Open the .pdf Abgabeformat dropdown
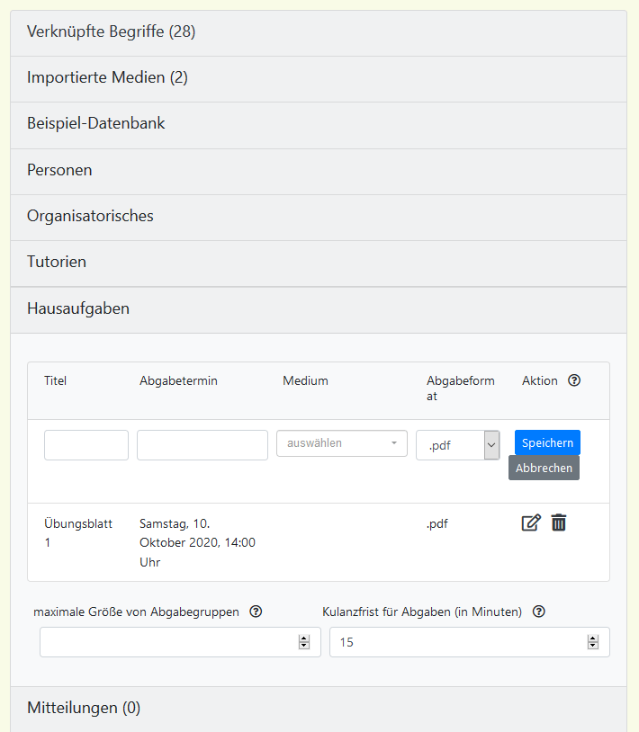639x732 pixels. 457,445
